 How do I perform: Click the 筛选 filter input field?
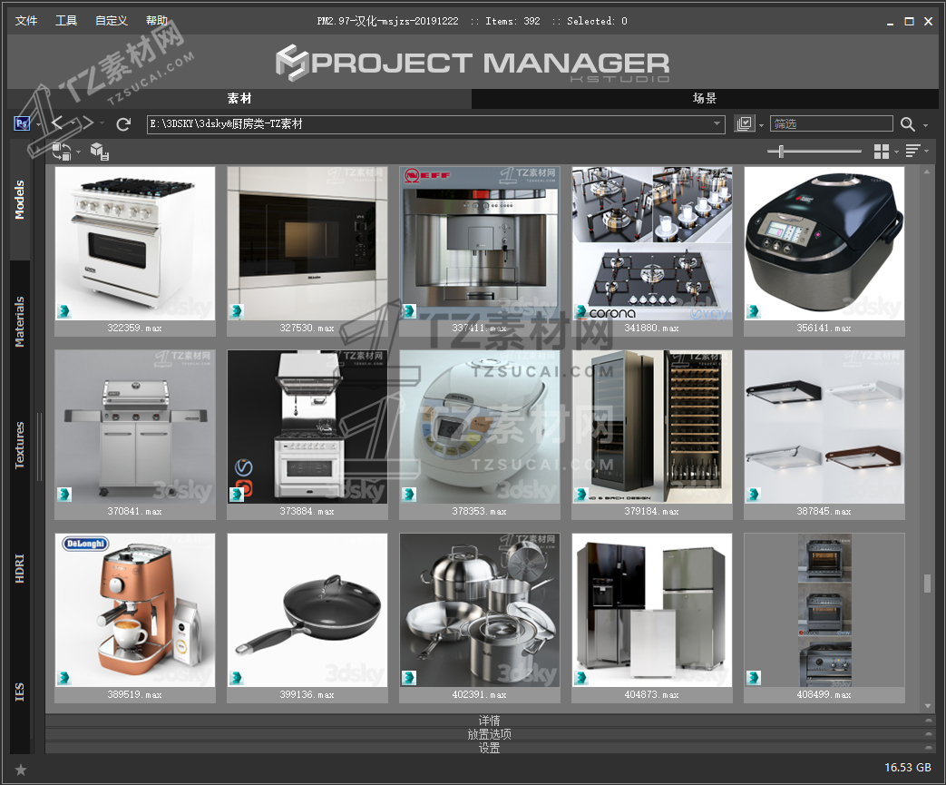pyautogui.click(x=832, y=123)
